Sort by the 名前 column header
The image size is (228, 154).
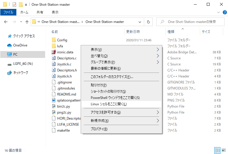point(55,32)
